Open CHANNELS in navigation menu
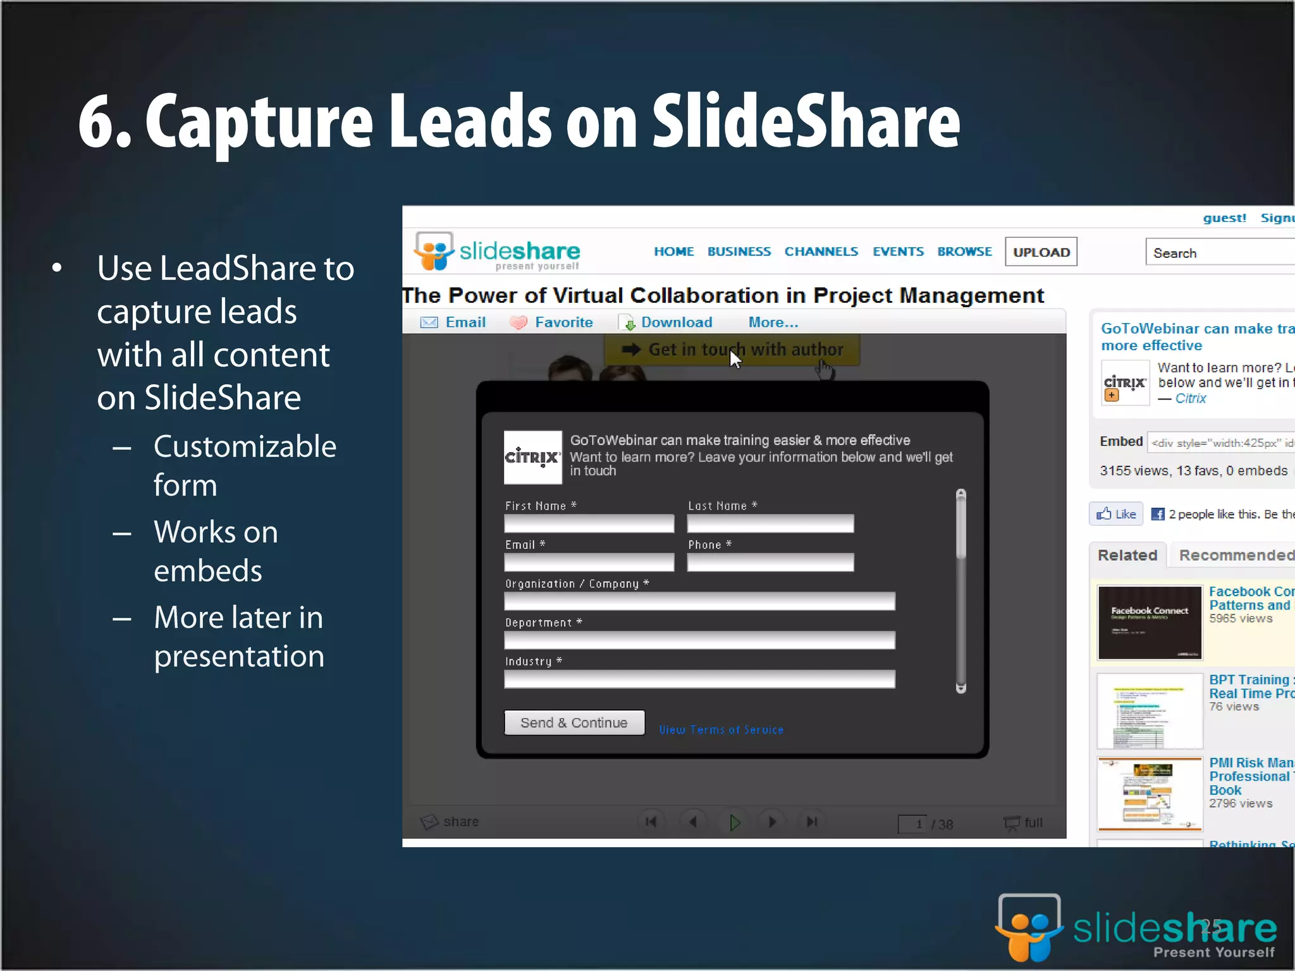Viewport: 1295px width, 971px height. [x=821, y=252]
